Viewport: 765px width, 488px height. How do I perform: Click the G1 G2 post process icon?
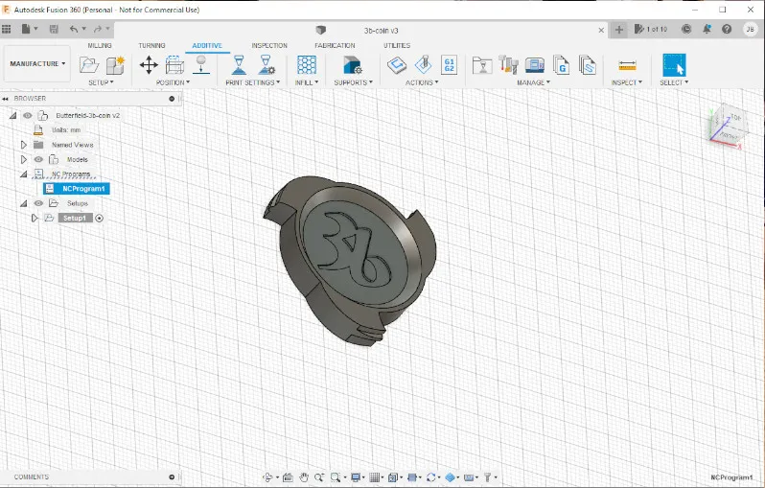point(449,64)
